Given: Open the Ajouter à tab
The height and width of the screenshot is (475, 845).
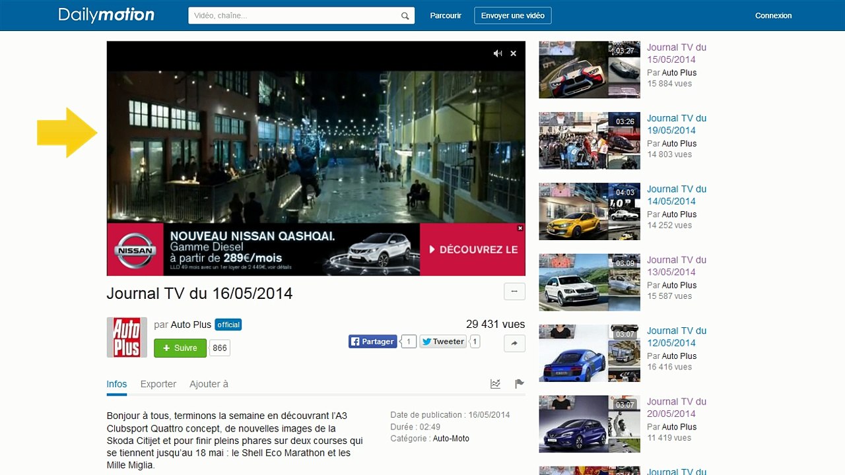Looking at the screenshot, I should 209,384.
